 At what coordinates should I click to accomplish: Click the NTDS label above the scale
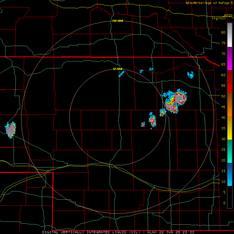click(x=228, y=16)
